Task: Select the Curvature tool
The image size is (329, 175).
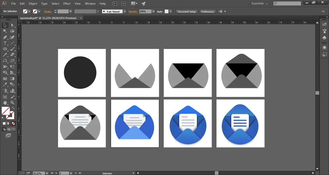Action: (12, 37)
